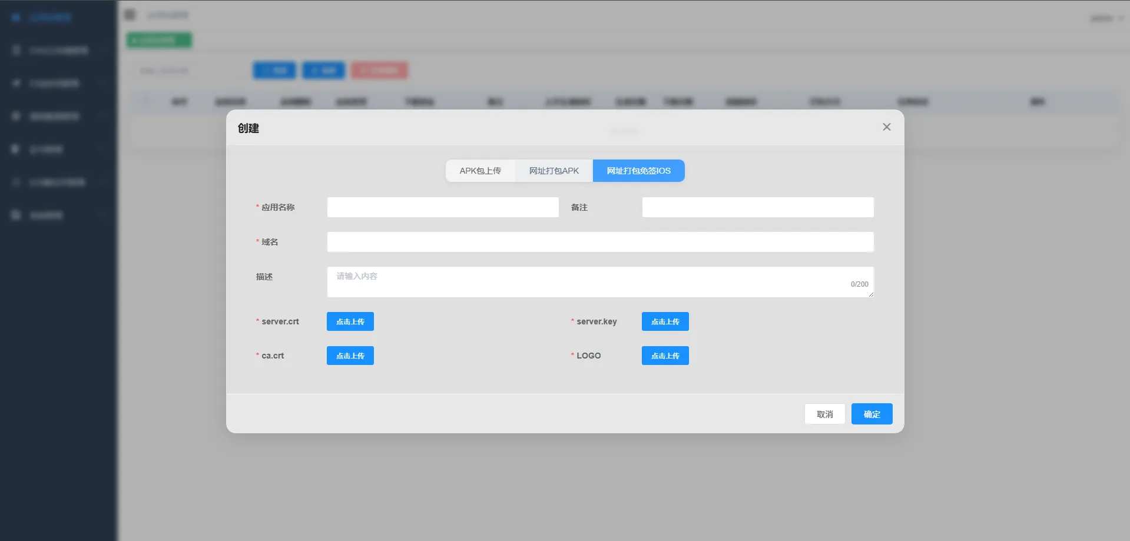The height and width of the screenshot is (541, 1130).
Task: Upload a LOGO image file
Action: pyautogui.click(x=665, y=356)
